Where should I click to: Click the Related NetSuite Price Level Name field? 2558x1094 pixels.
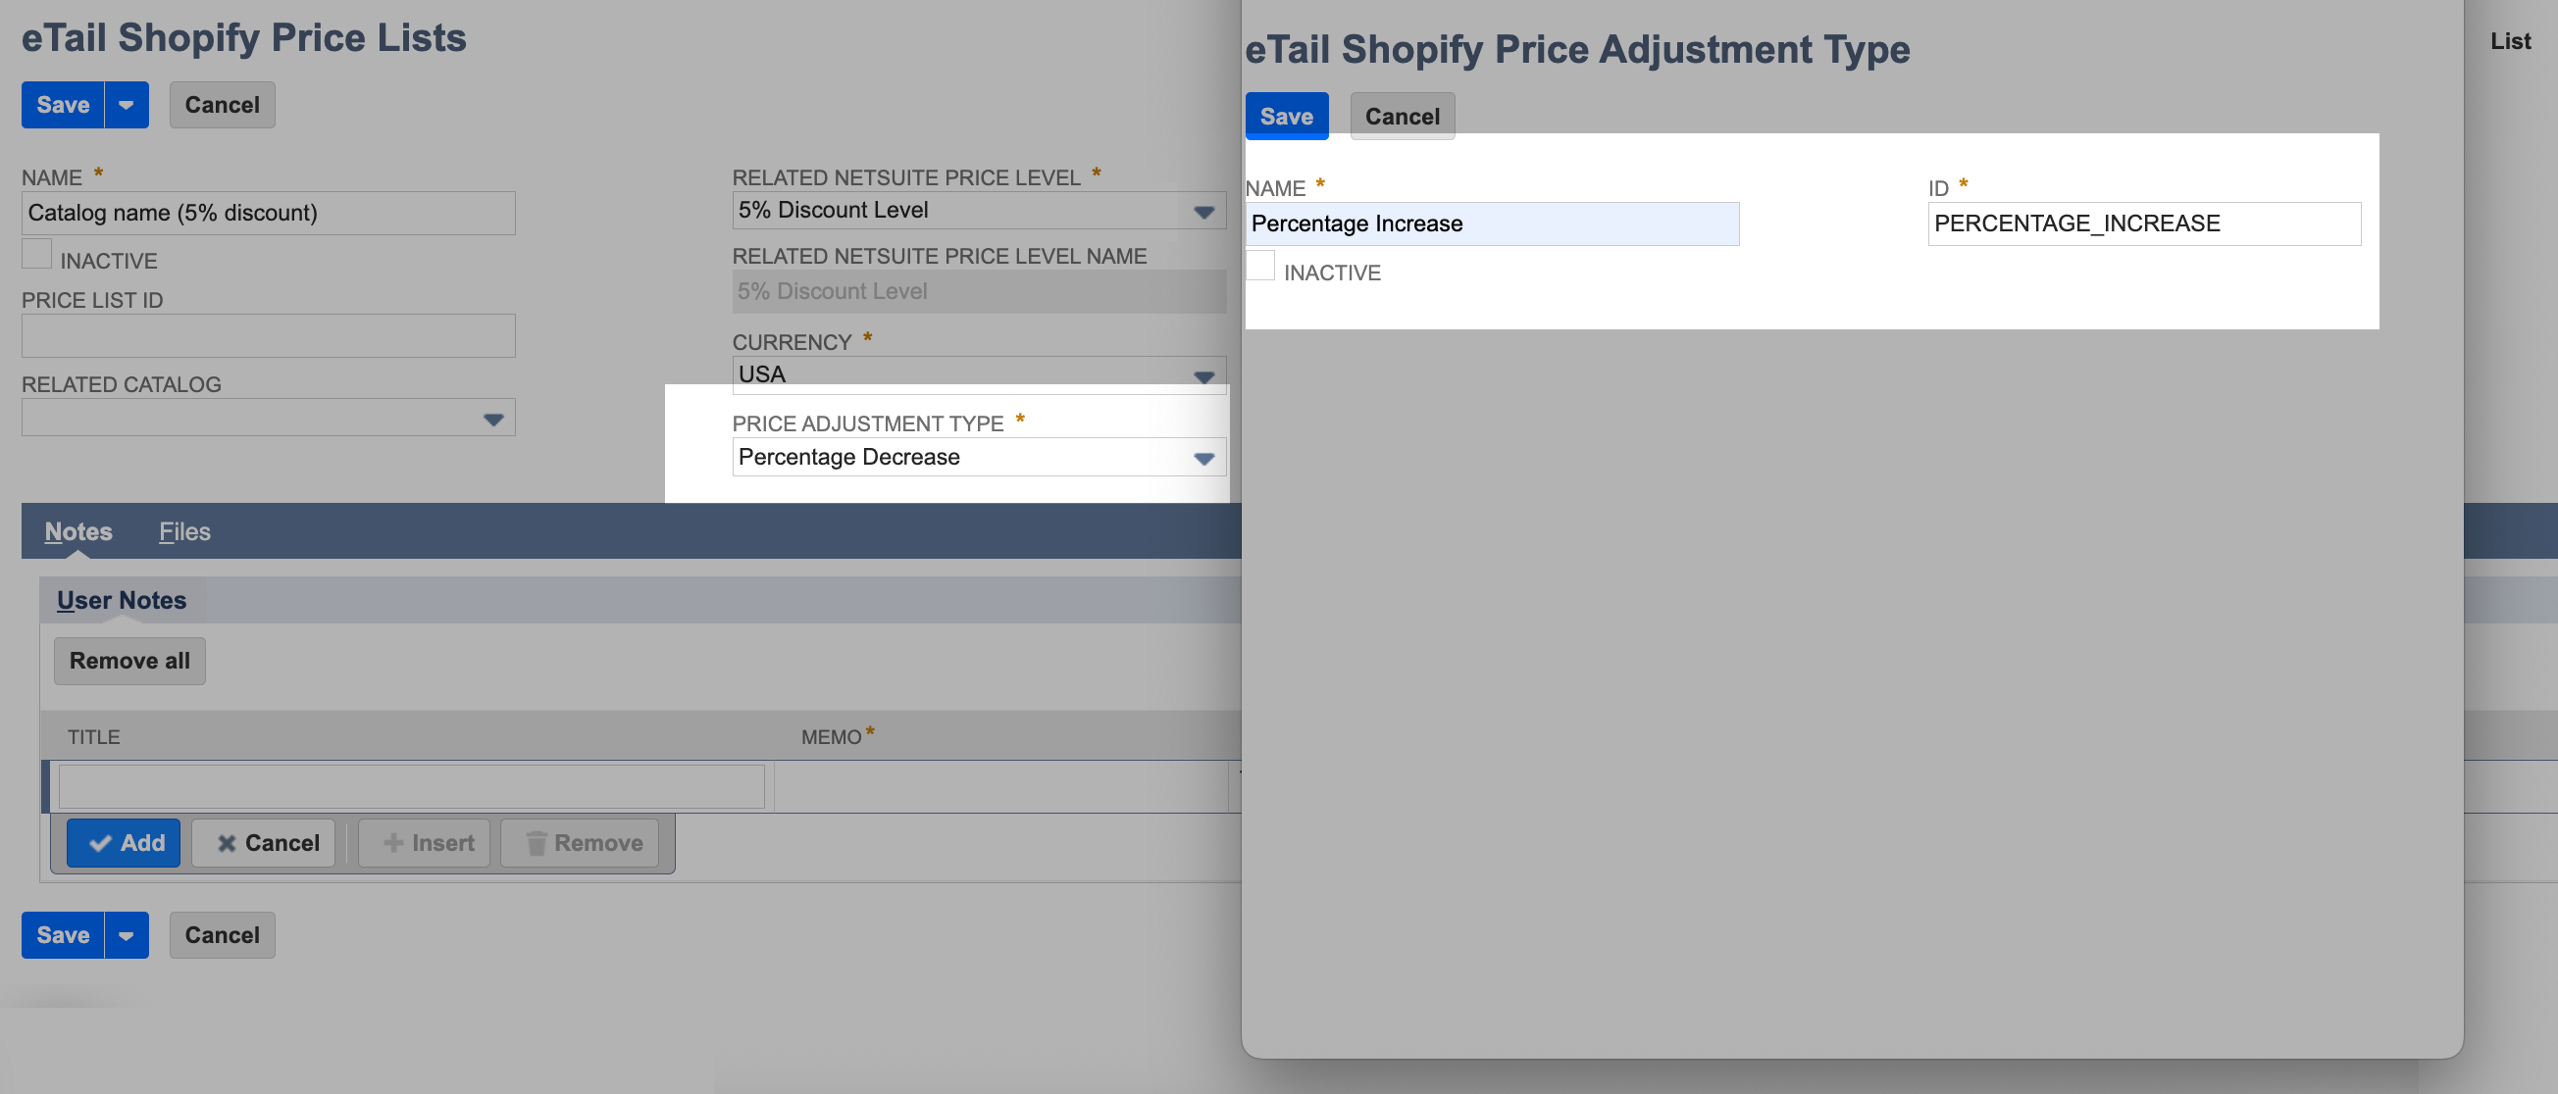[978, 291]
